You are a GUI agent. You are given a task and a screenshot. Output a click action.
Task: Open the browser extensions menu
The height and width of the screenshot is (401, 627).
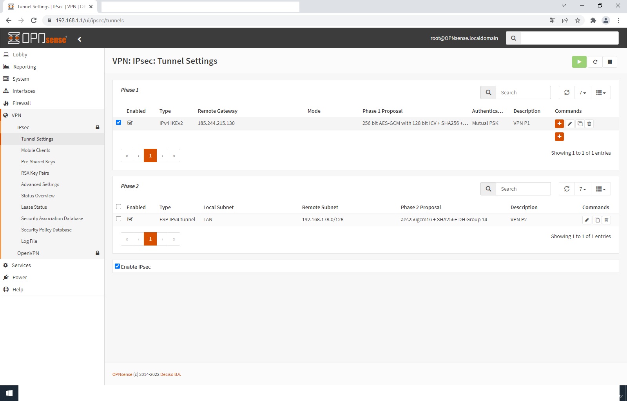[593, 20]
